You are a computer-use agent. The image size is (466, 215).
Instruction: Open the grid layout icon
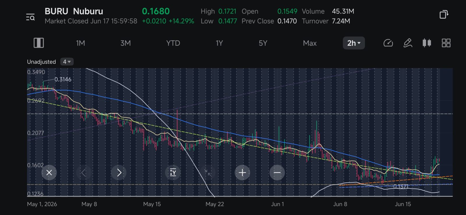click(x=446, y=43)
